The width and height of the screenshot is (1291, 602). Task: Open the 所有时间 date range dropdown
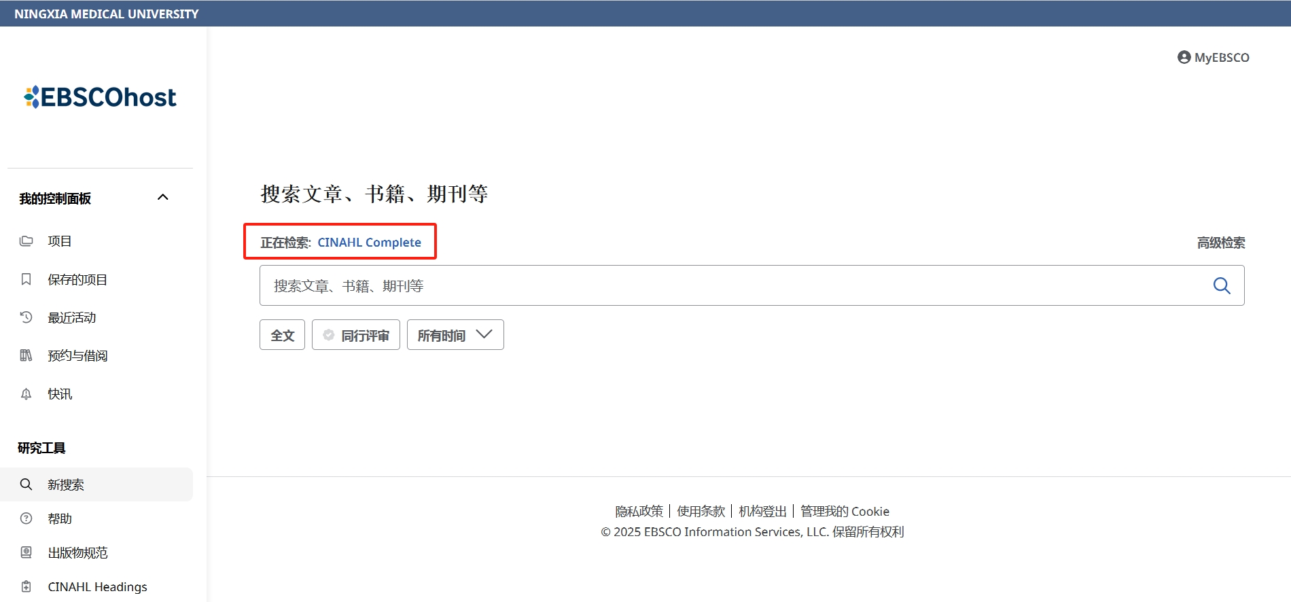tap(455, 335)
